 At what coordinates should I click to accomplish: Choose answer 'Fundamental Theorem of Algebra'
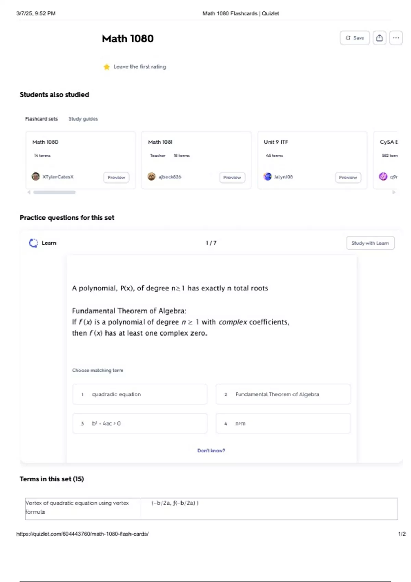283,394
